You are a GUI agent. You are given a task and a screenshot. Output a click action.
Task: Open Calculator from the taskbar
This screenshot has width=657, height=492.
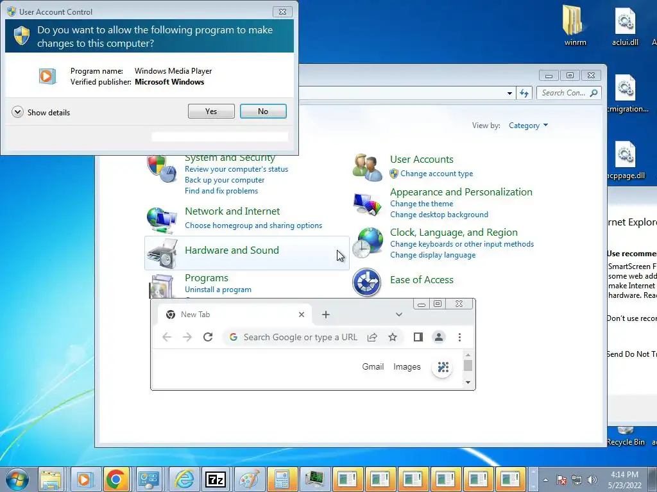[x=281, y=479]
